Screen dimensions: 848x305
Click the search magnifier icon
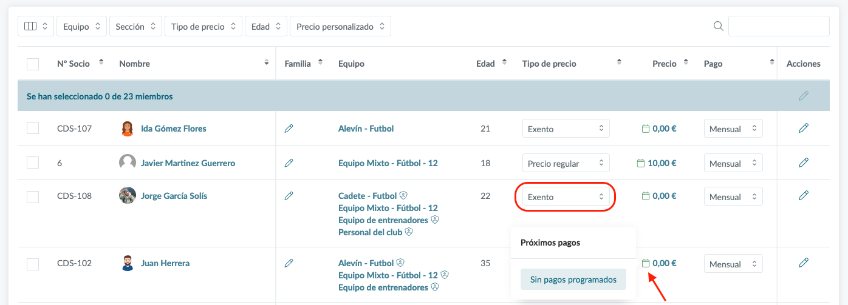pos(718,26)
